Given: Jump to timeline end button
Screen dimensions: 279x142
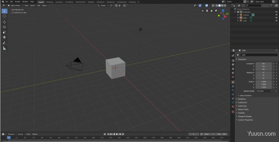Looking at the screenshot, I should [x=123, y=134].
